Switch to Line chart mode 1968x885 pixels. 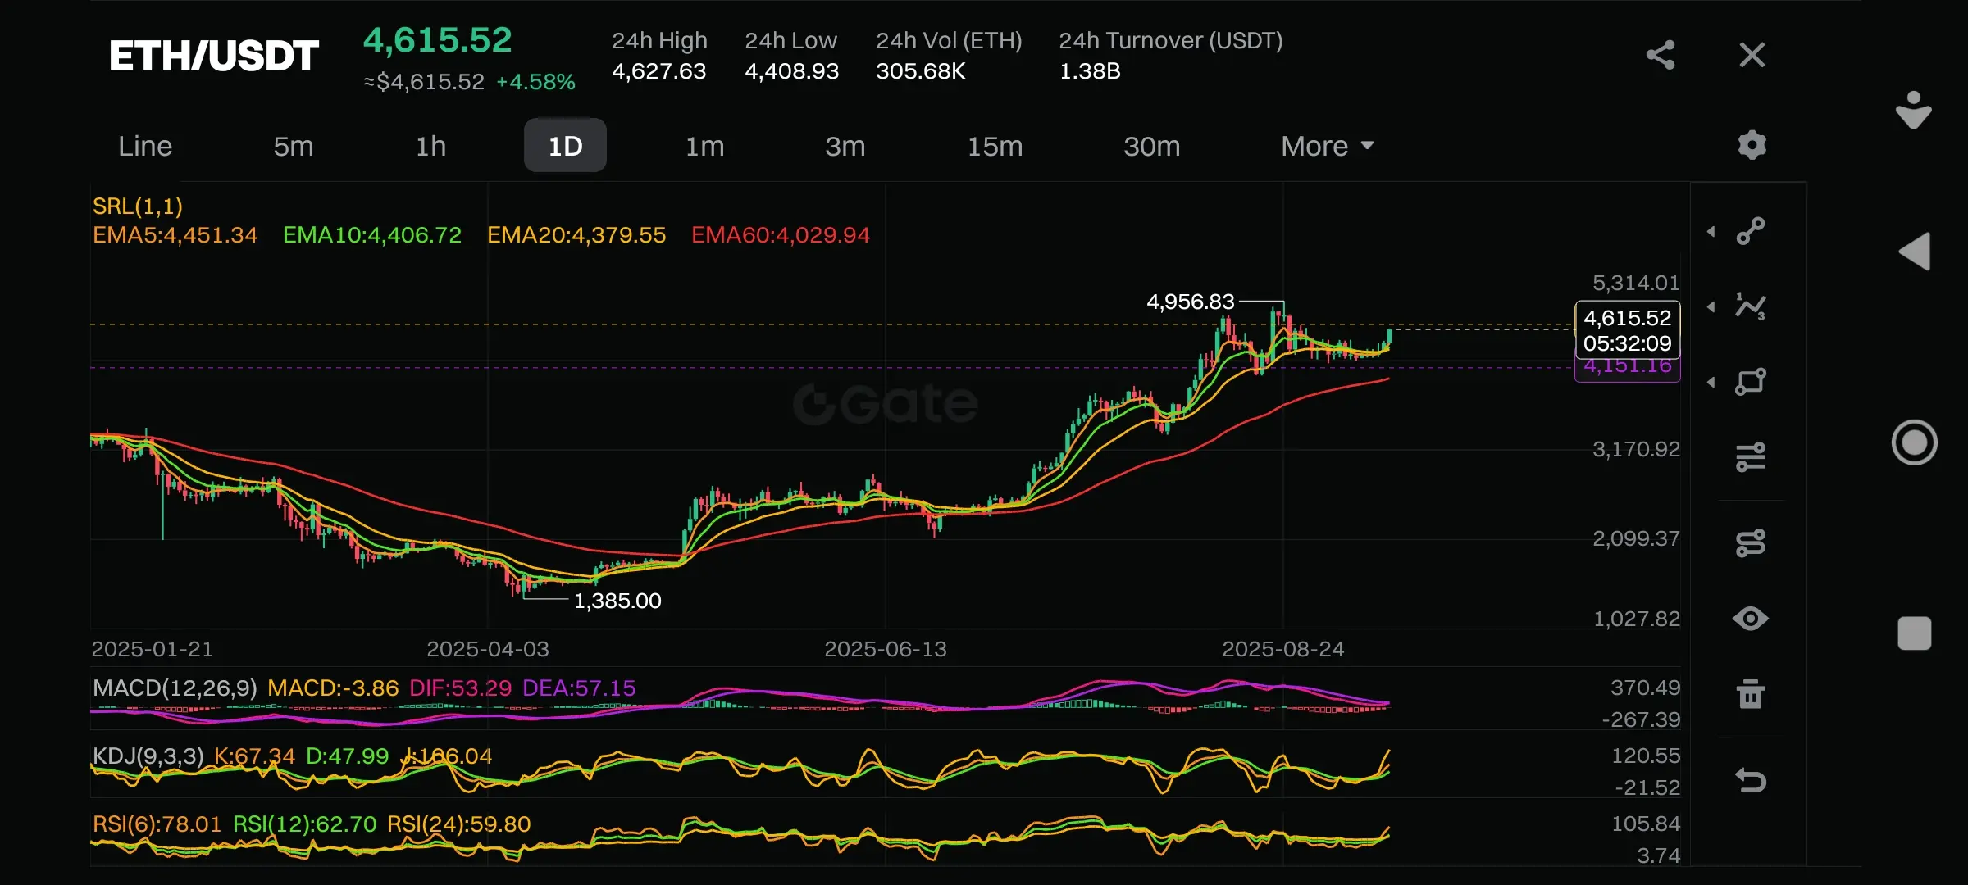(x=145, y=146)
